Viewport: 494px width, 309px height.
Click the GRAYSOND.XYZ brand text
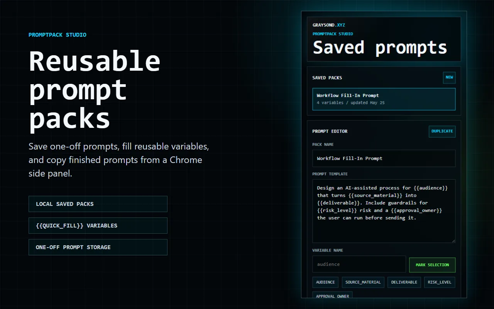(x=329, y=25)
